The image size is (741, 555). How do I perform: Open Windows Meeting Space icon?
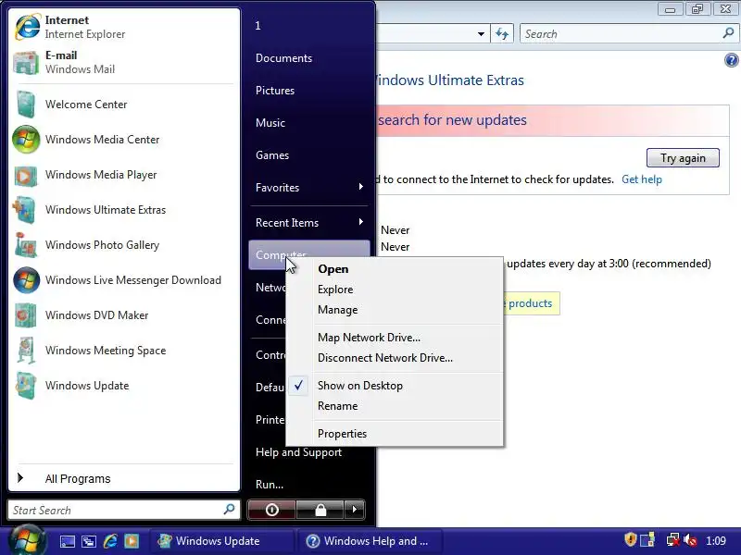(26, 351)
